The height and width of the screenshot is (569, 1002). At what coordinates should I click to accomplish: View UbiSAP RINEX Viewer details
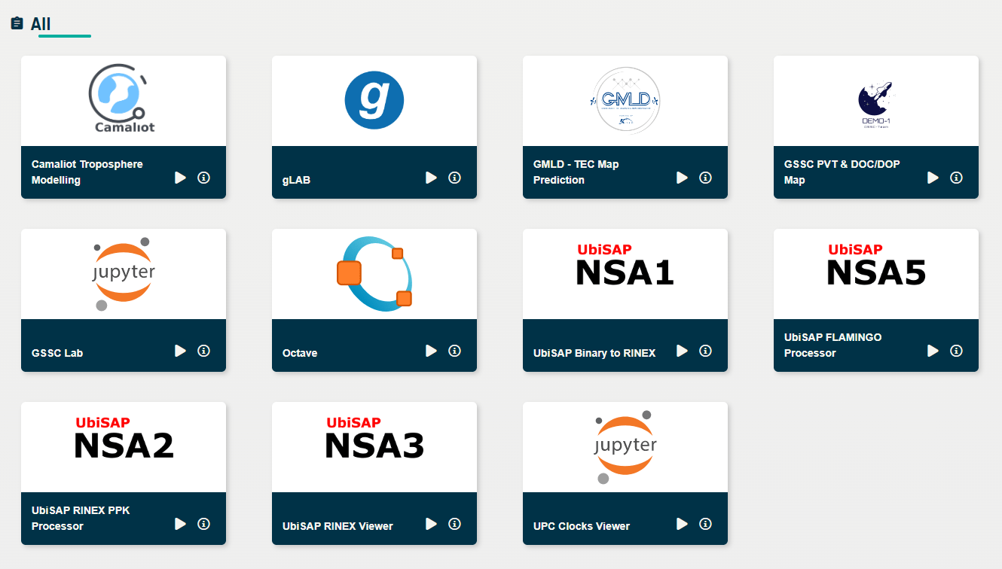(x=454, y=524)
